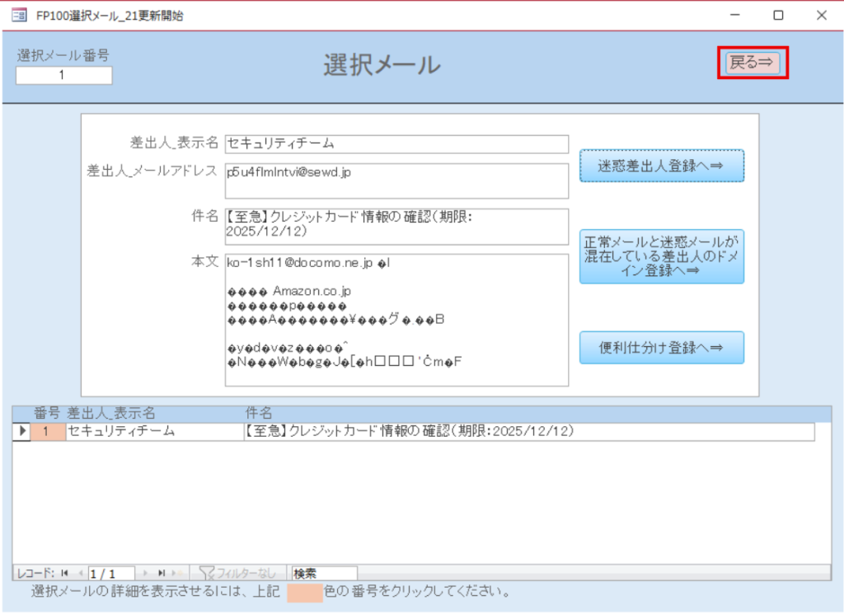The height and width of the screenshot is (614, 844).
Task: Open 便利仕分け登録へ⇒ sorting registration
Action: tap(661, 348)
